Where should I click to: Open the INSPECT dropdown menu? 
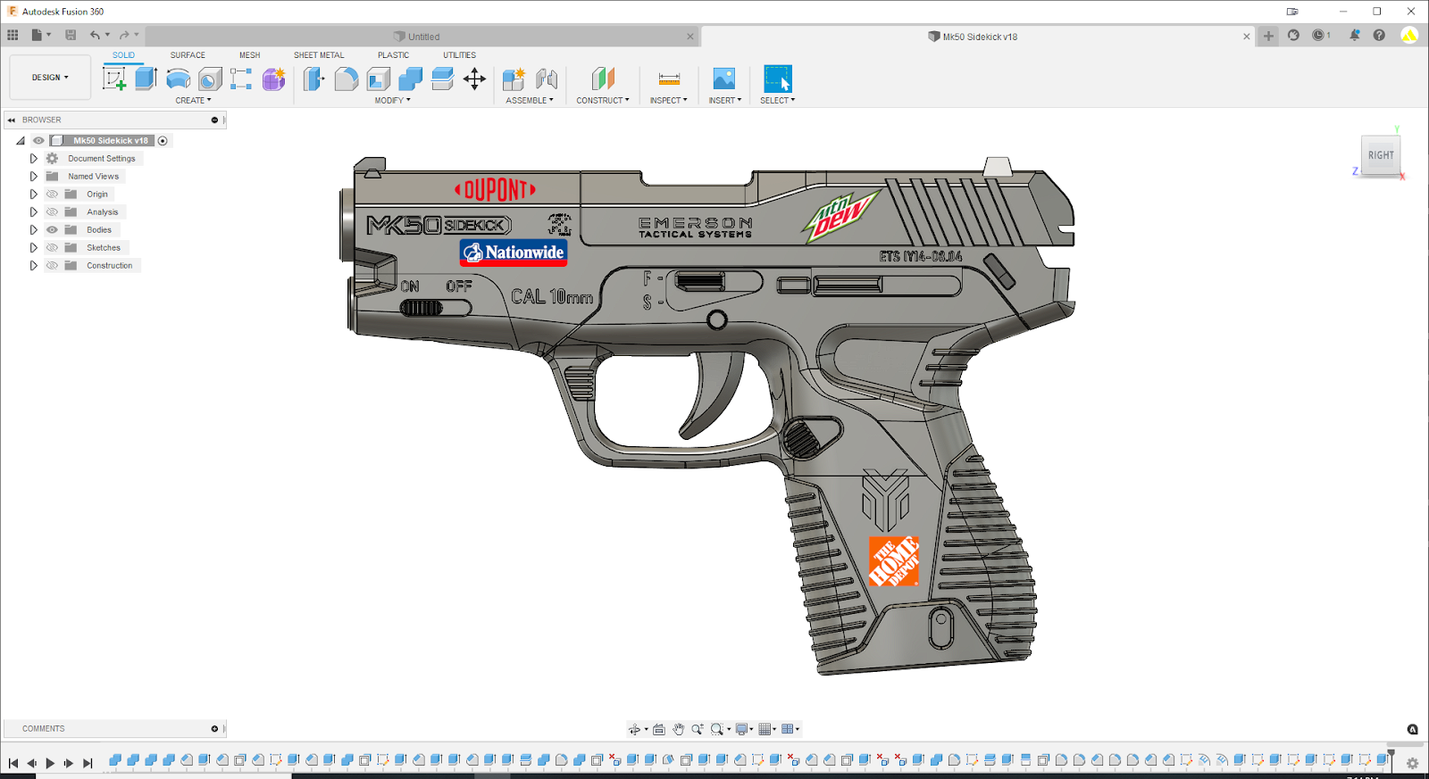(x=668, y=100)
